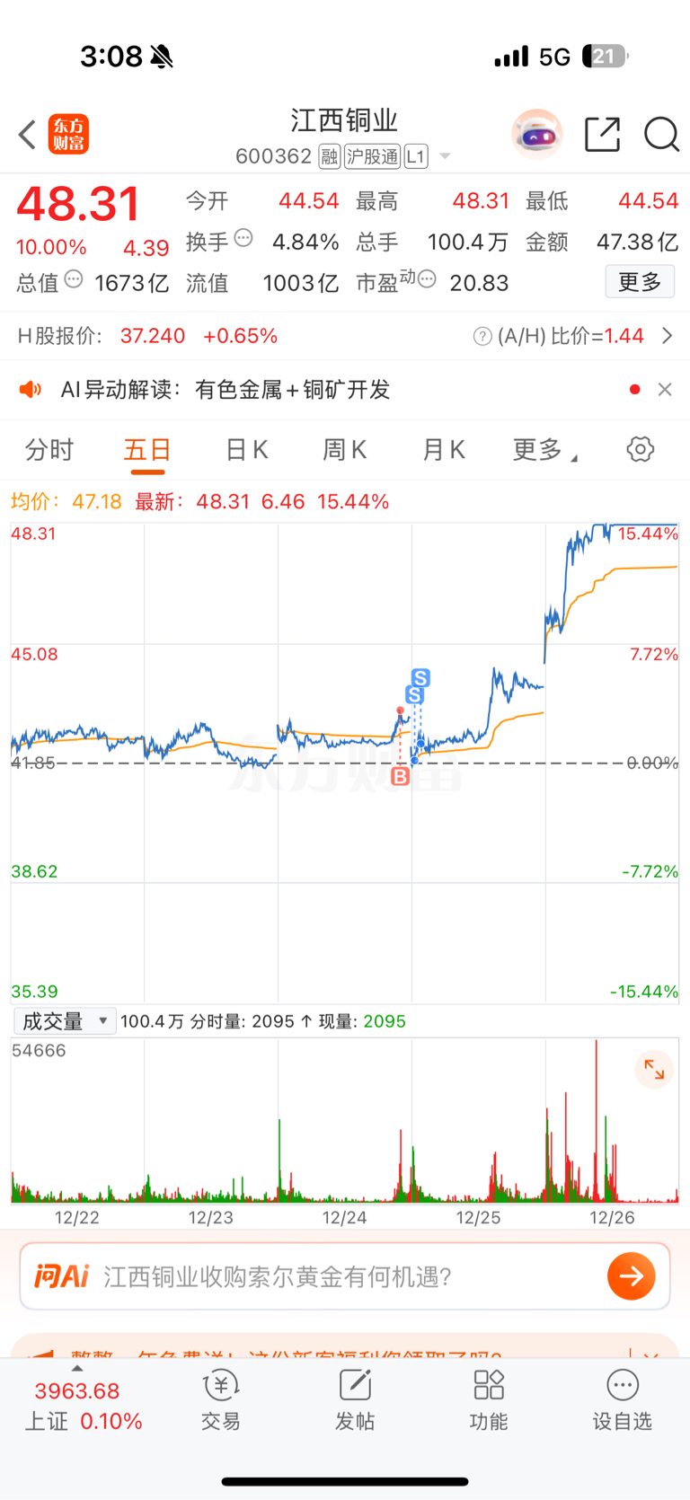
Task: Submit question with orange arrow button
Action: [632, 1276]
